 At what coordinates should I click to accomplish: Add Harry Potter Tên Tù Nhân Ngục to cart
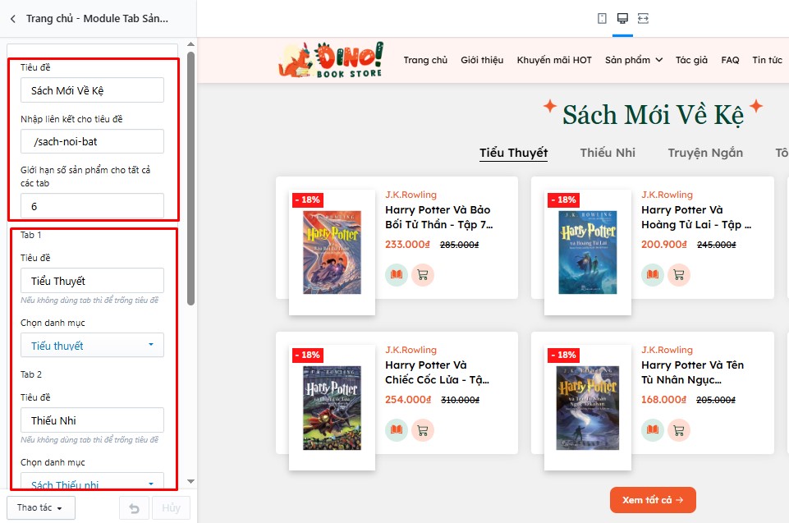pos(679,430)
